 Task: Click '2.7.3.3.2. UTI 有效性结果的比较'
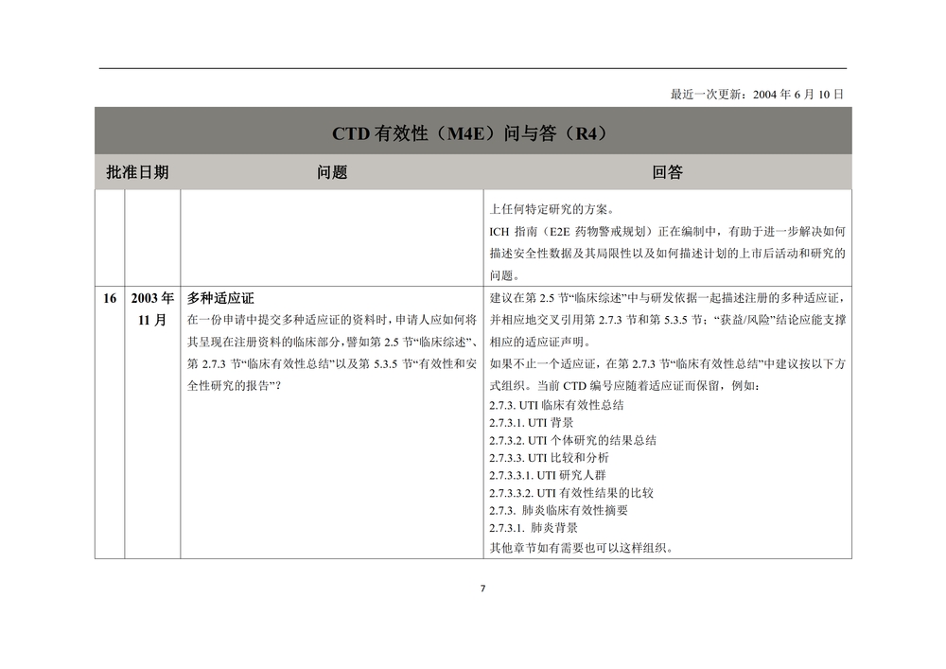pos(571,493)
